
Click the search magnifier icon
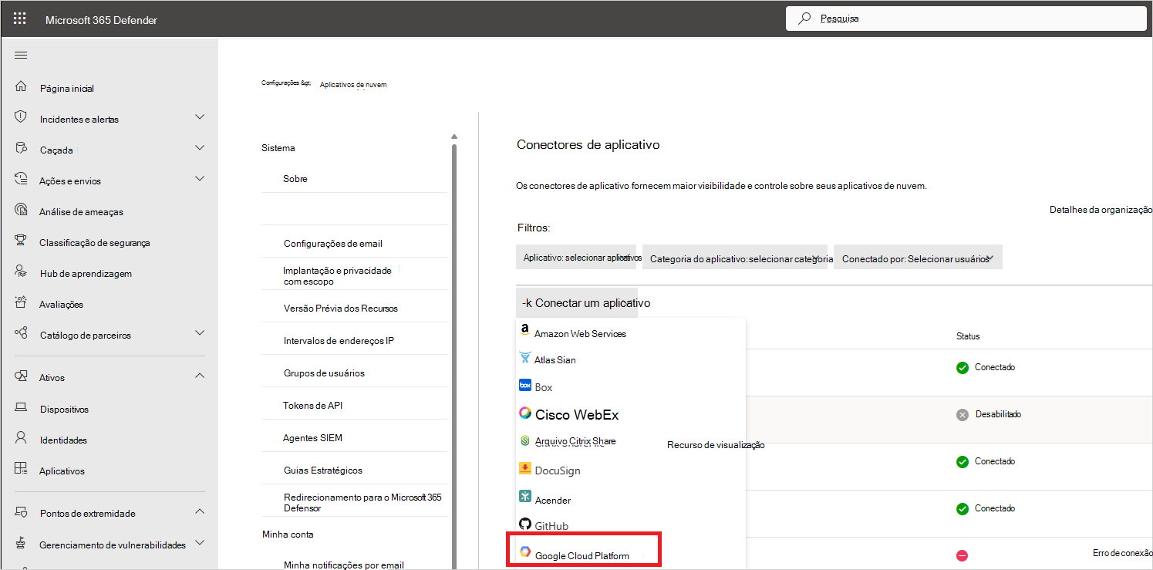click(x=804, y=19)
